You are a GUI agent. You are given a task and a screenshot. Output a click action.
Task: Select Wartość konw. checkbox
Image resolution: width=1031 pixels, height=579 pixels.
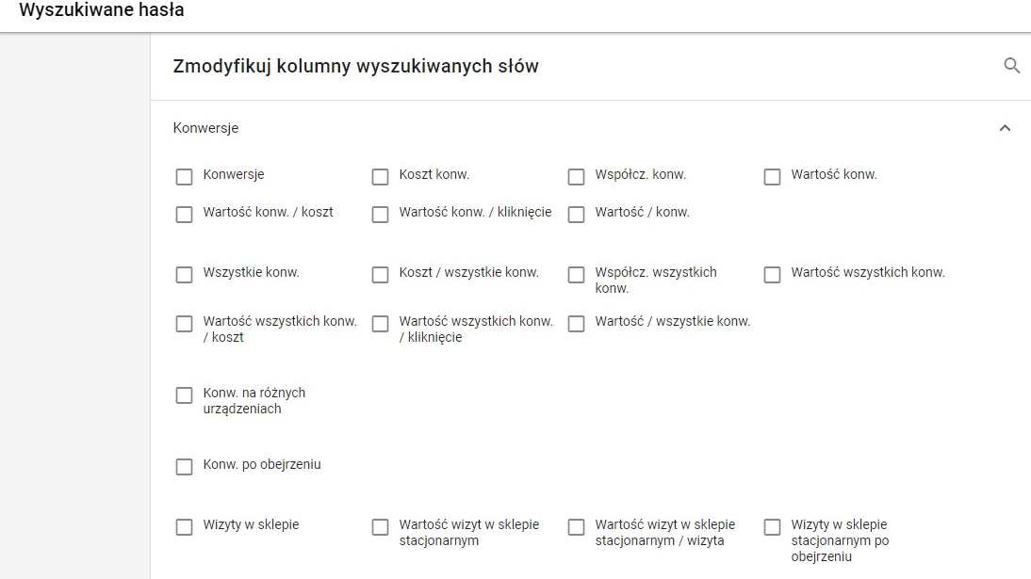(x=772, y=177)
